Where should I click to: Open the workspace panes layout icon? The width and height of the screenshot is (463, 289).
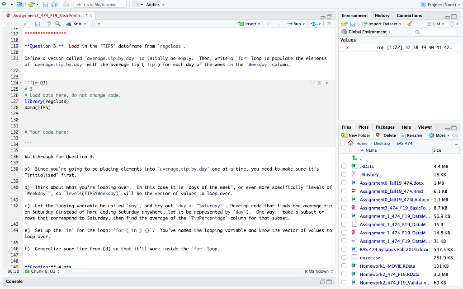(x=136, y=5)
